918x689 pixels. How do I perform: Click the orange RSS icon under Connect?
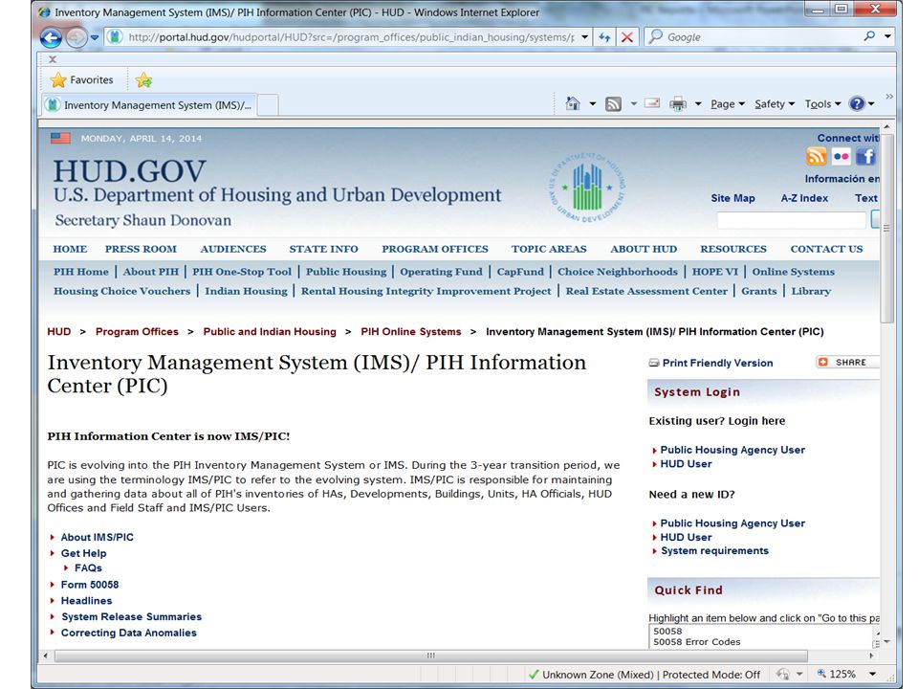click(816, 156)
